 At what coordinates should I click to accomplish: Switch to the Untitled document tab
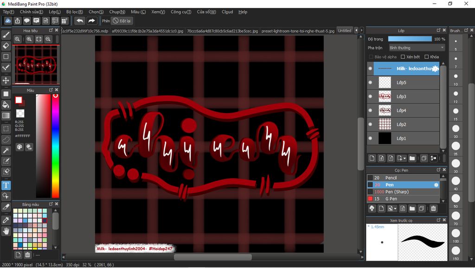pos(345,31)
